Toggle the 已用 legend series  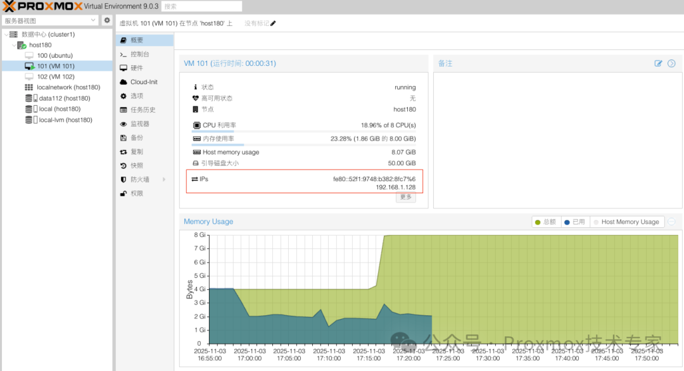[576, 222]
